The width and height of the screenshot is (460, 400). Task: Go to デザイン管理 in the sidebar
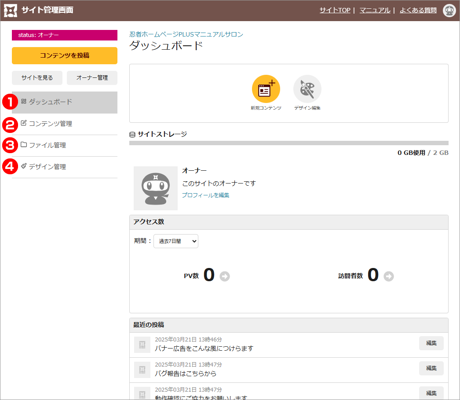coord(47,167)
